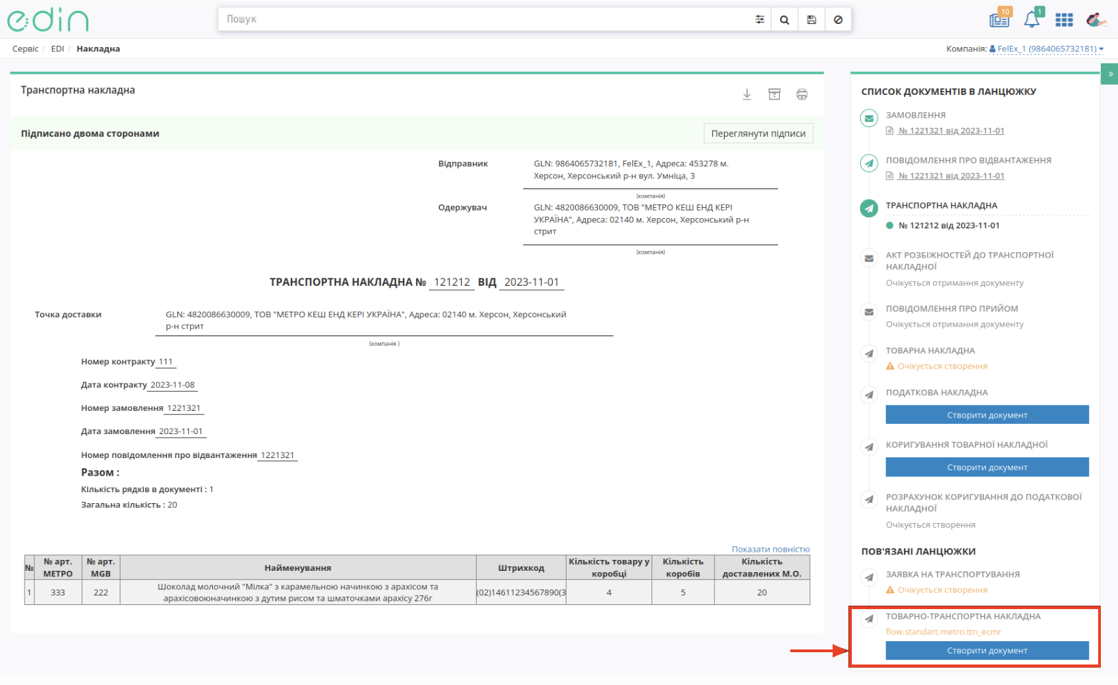1118x685 pixels.
Task: Go to EDI breadcrumb
Action: point(57,49)
